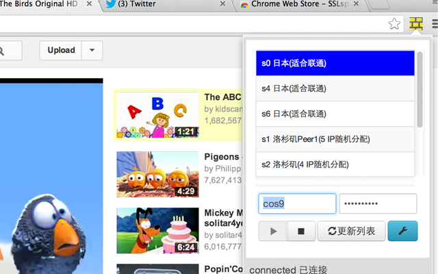The height and width of the screenshot is (274, 438).
Task: Click the 'by solitar4' channel name
Action: (x=224, y=236)
